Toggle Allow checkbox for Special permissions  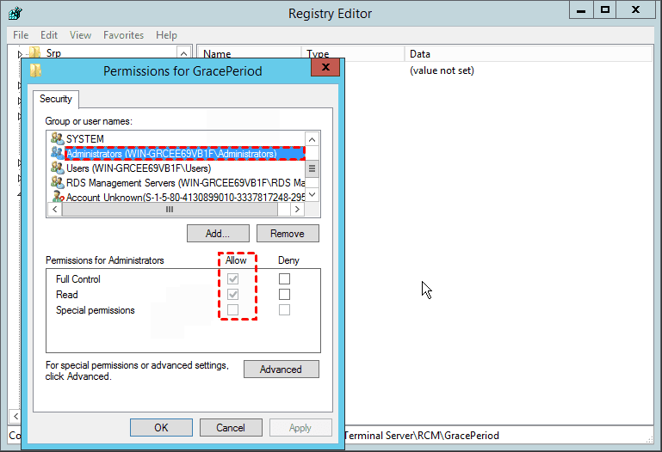click(x=232, y=309)
